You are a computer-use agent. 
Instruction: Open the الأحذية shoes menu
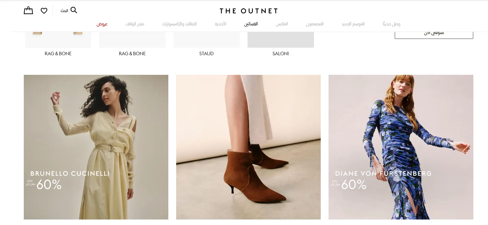[x=220, y=24]
